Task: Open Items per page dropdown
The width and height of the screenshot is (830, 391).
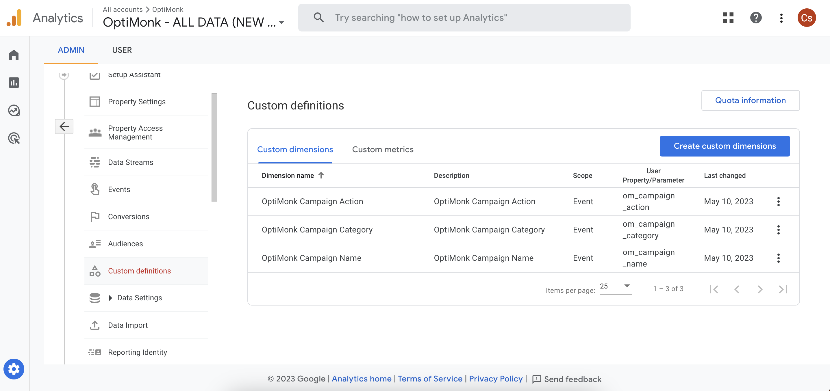Action: pos(616,286)
